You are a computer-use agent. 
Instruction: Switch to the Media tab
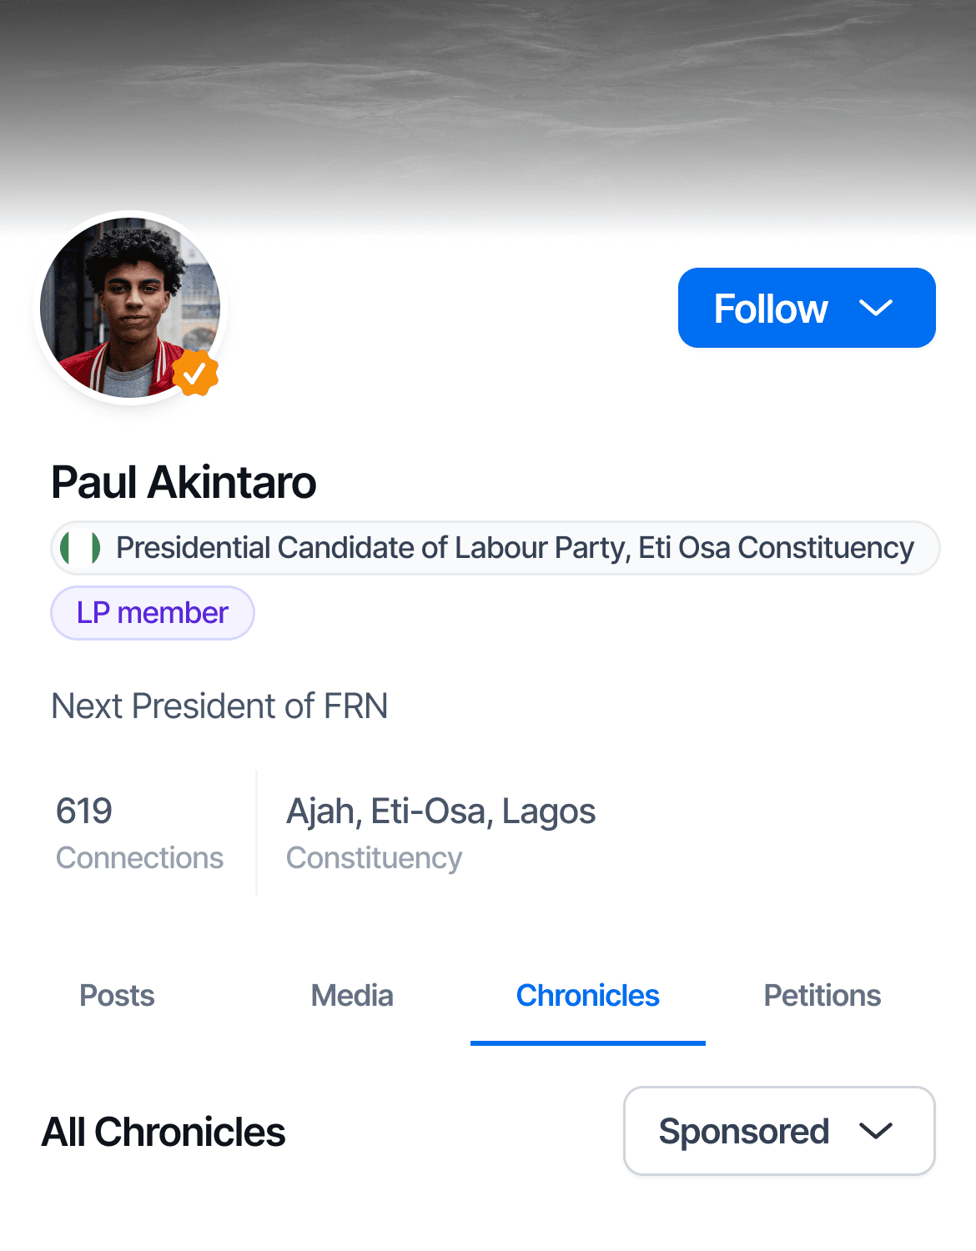352,996
